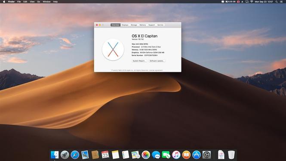Viewport: 286px width, 161px height.
Task: Close the About This Mac window
Action: coord(97,25)
